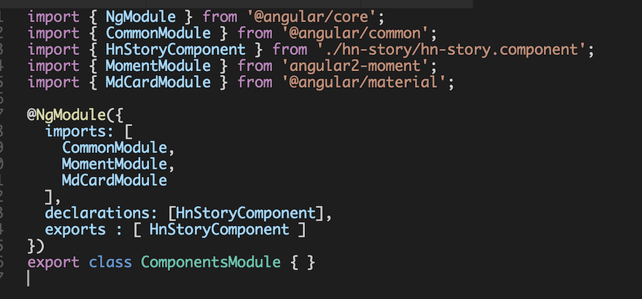
Task: Click 'NgModule' in the first import line
Action: (140, 15)
